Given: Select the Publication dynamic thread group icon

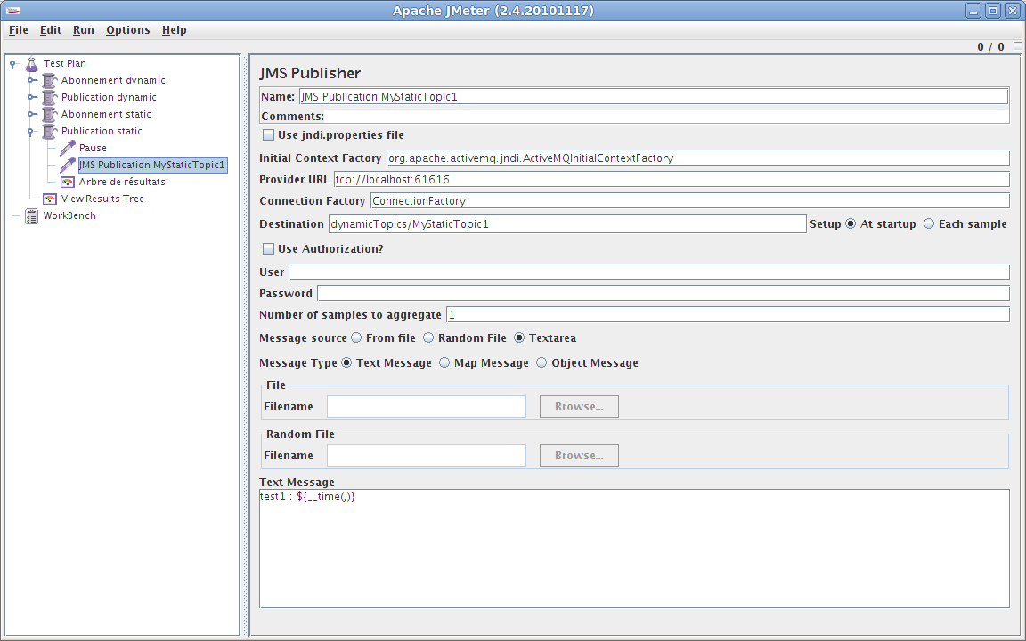Looking at the screenshot, I should pyautogui.click(x=48, y=97).
